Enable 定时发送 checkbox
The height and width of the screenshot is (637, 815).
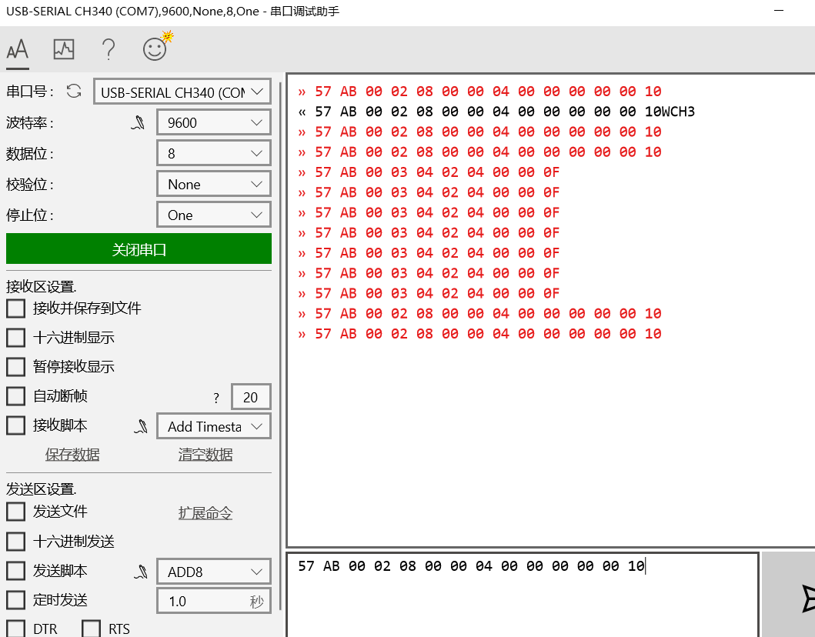click(x=16, y=600)
